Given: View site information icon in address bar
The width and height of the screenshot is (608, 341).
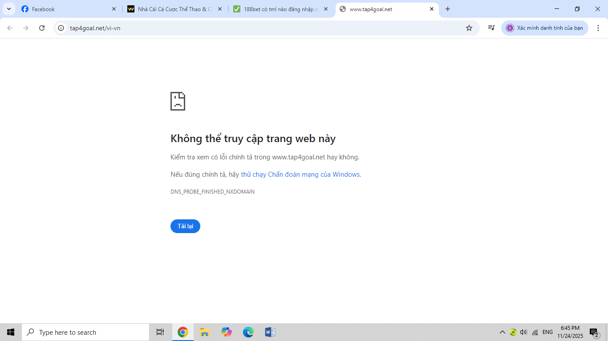Looking at the screenshot, I should tap(61, 28).
